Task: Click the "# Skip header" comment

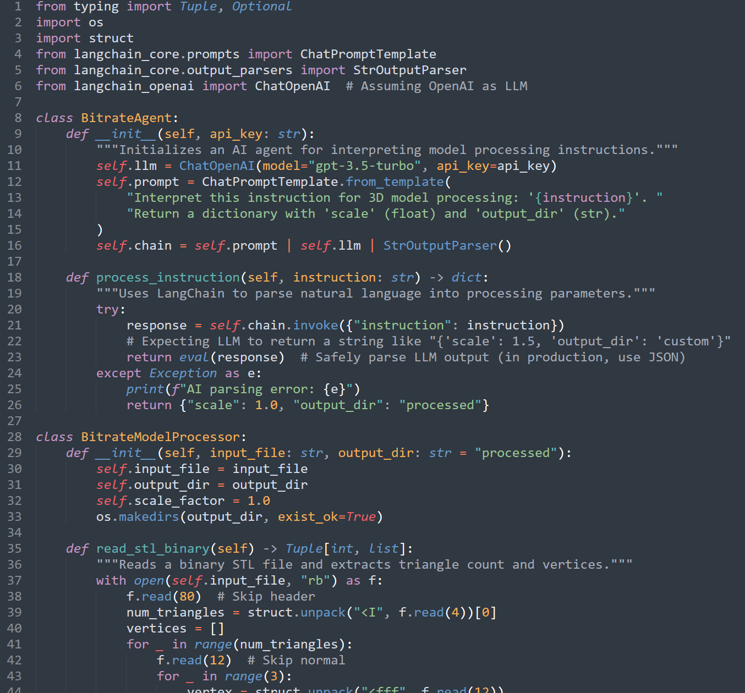Action: [x=266, y=596]
